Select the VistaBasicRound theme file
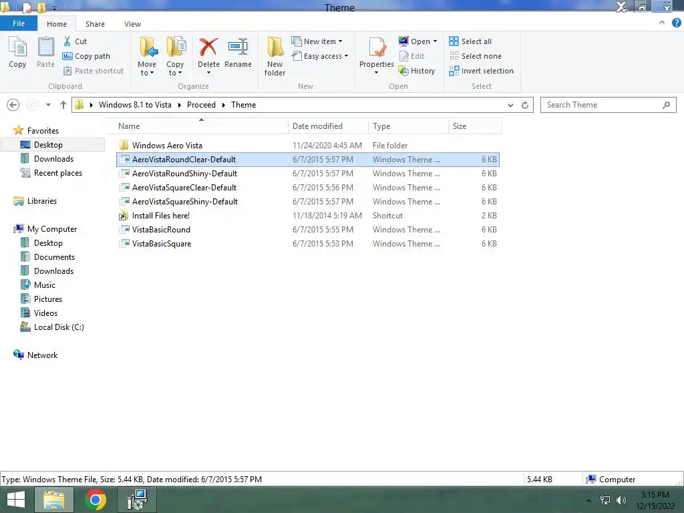 pyautogui.click(x=307, y=230)
